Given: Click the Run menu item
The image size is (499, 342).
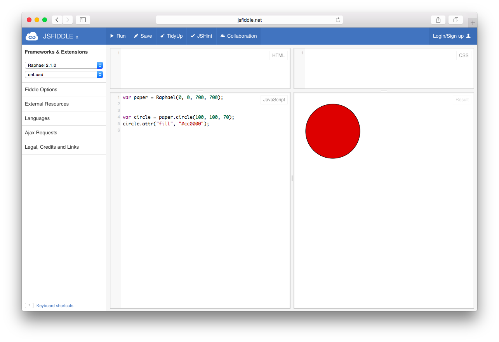Looking at the screenshot, I should (118, 36).
